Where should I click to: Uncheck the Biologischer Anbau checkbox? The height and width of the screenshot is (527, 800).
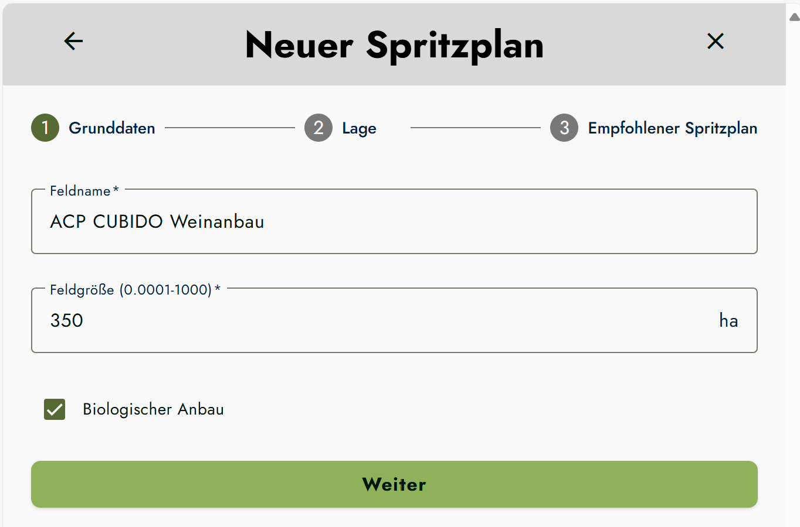pyautogui.click(x=55, y=409)
